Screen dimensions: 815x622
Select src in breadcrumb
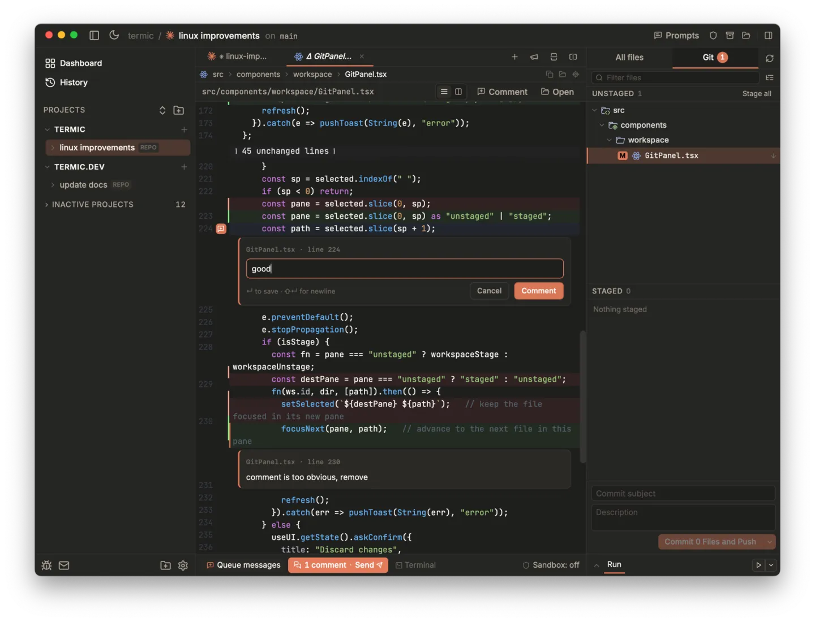(x=218, y=75)
